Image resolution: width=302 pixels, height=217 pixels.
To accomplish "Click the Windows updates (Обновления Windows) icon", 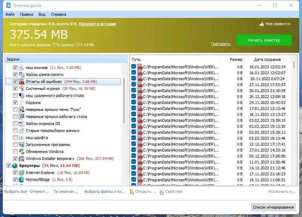I will [22, 152].
